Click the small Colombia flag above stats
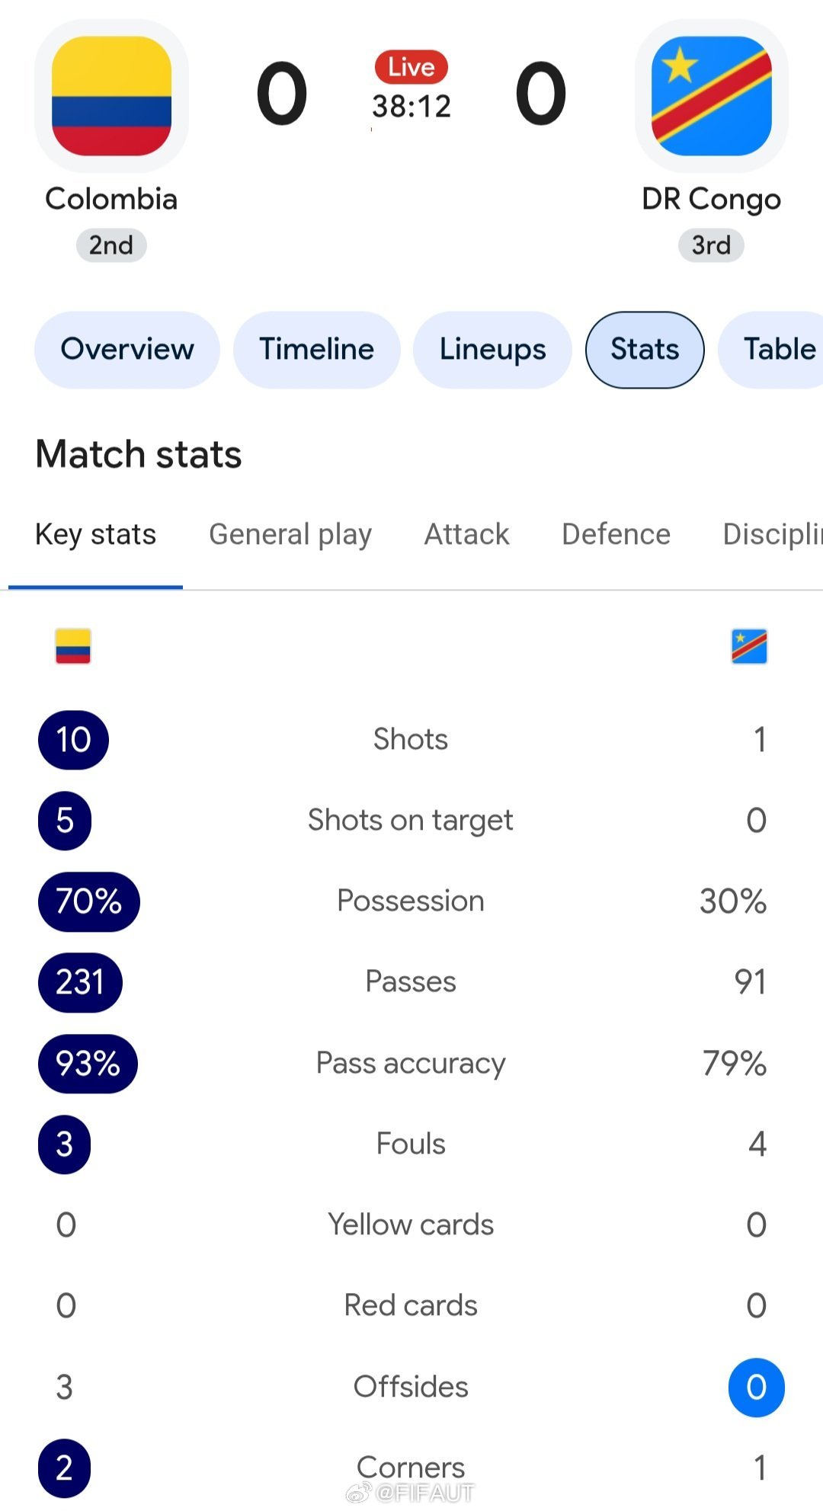Viewport: 823px width, 1511px height. [73, 646]
